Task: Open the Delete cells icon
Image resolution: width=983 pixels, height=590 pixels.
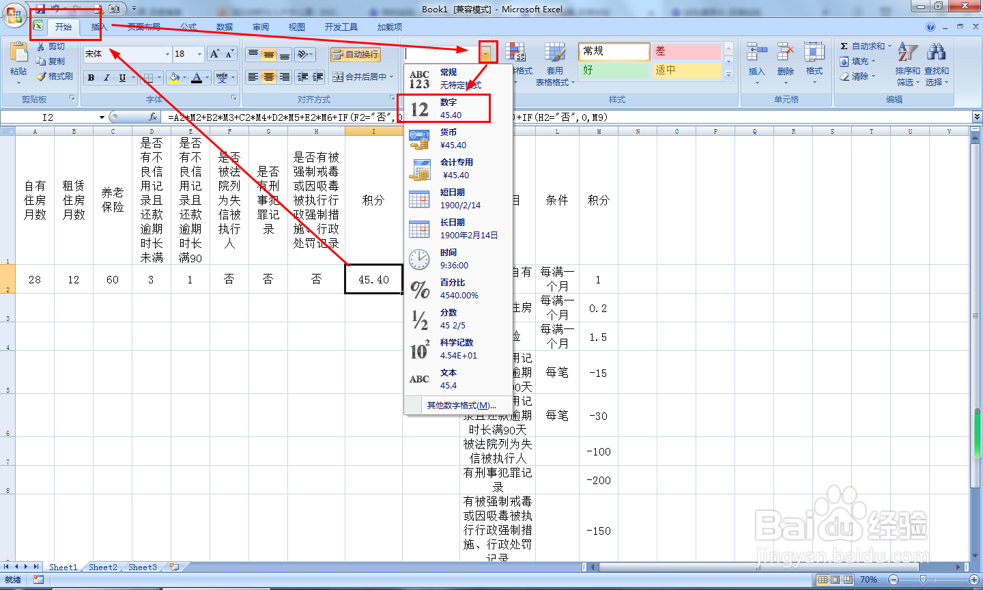Action: (x=786, y=53)
